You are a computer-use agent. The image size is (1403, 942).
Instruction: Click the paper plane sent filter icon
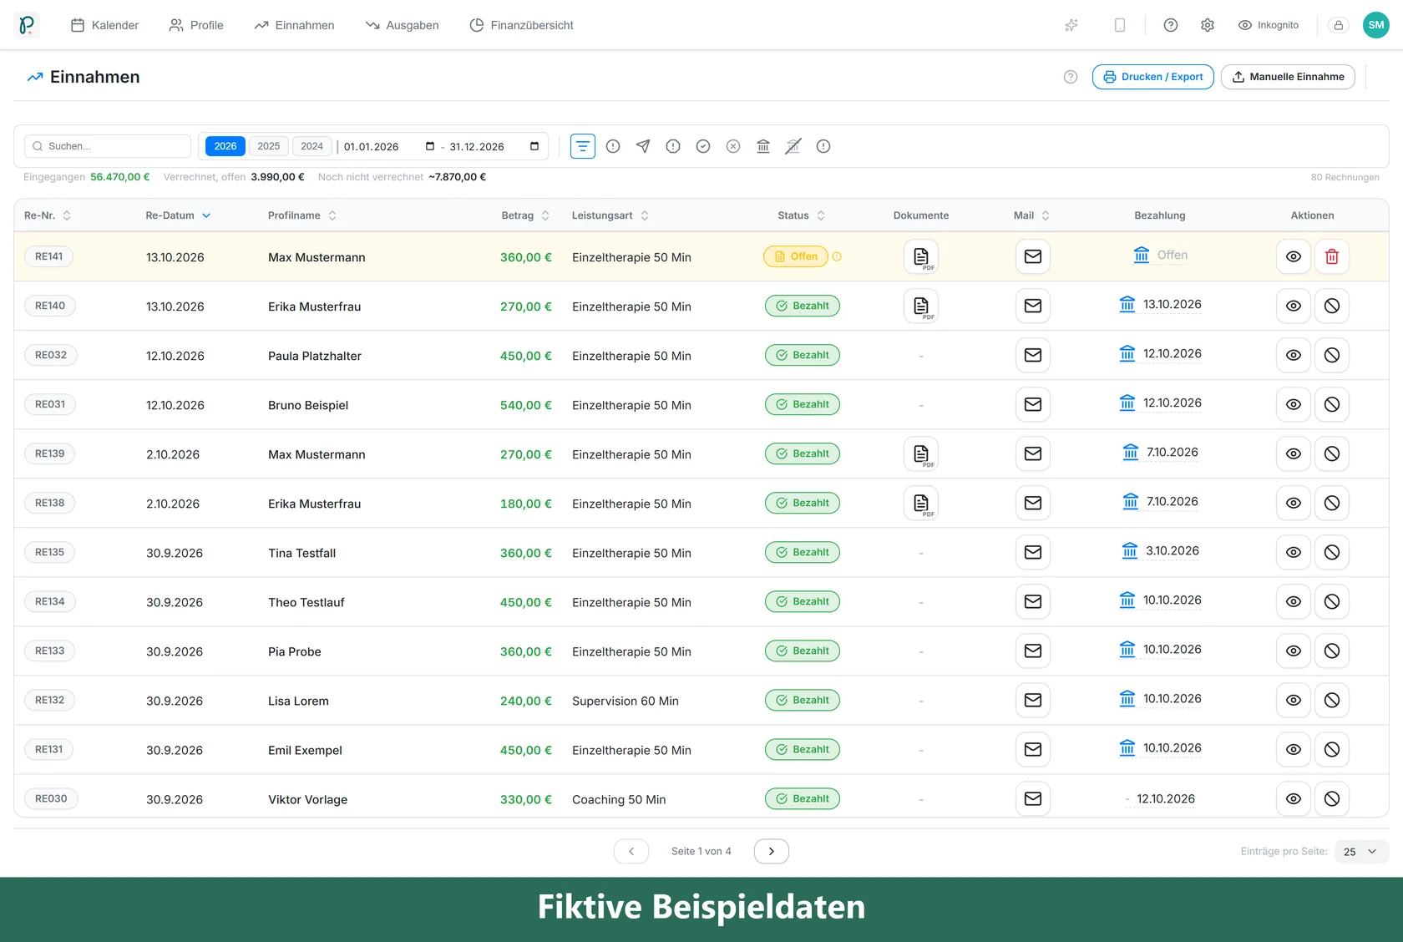pyautogui.click(x=643, y=146)
